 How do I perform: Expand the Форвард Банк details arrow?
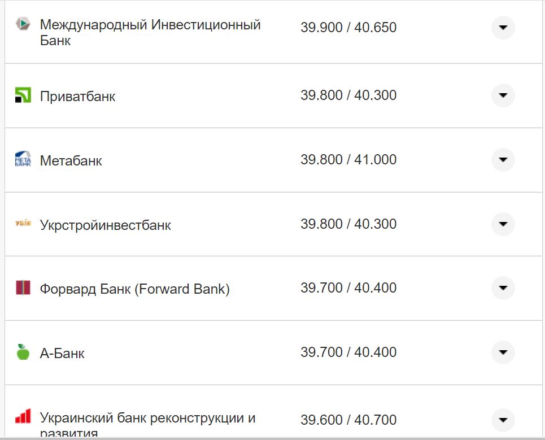click(502, 288)
